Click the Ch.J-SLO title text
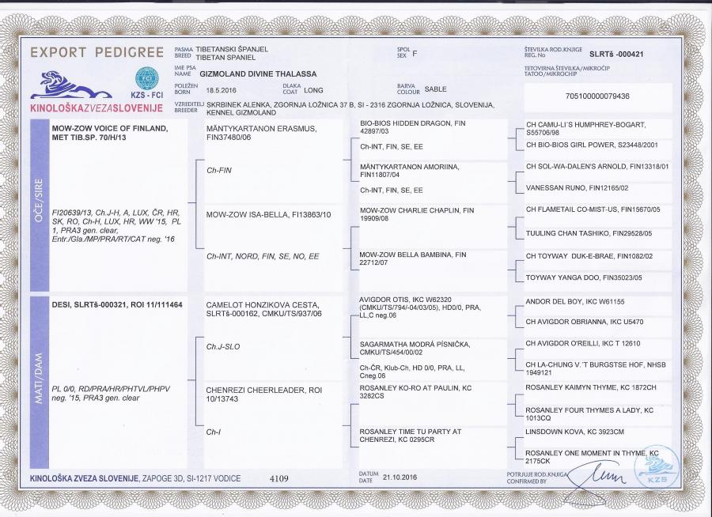 223,346
